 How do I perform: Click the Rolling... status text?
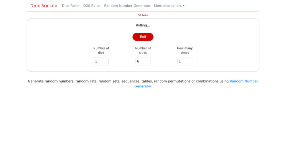(143, 25)
